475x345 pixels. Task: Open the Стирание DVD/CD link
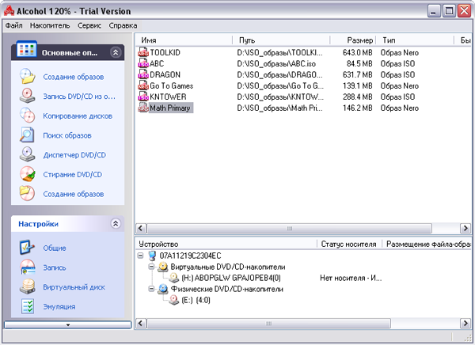72,175
